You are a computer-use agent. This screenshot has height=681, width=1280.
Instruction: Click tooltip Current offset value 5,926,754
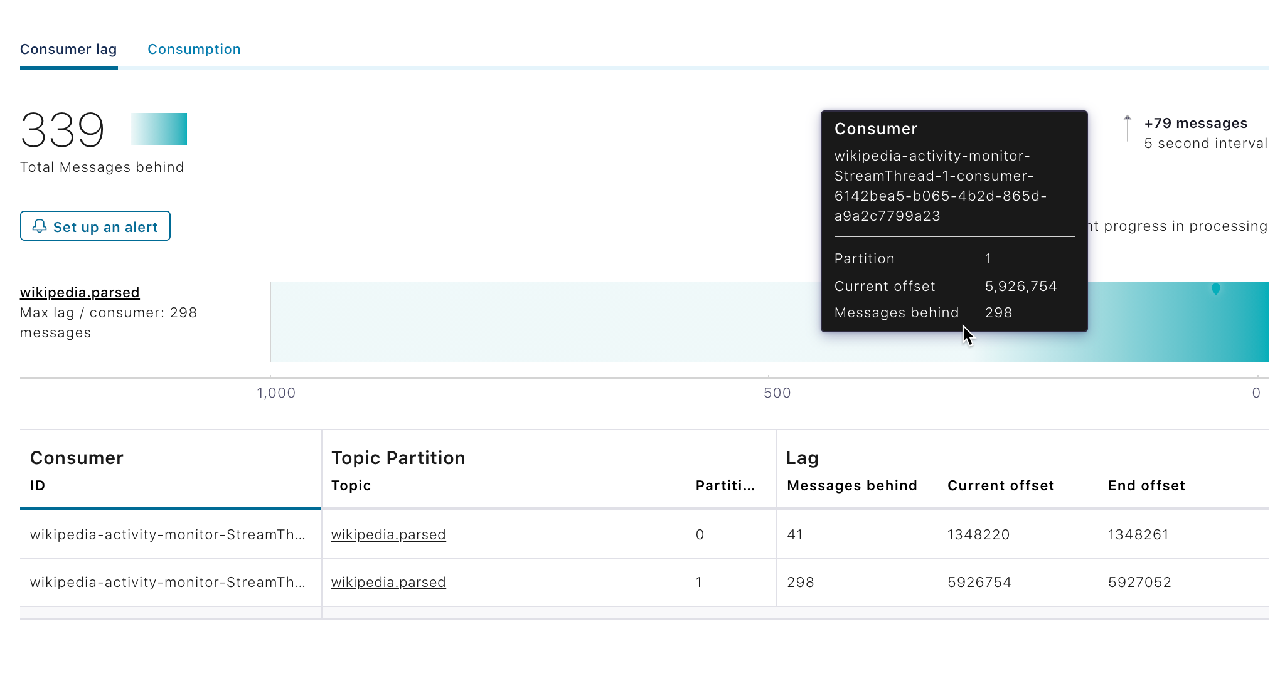[1021, 286]
